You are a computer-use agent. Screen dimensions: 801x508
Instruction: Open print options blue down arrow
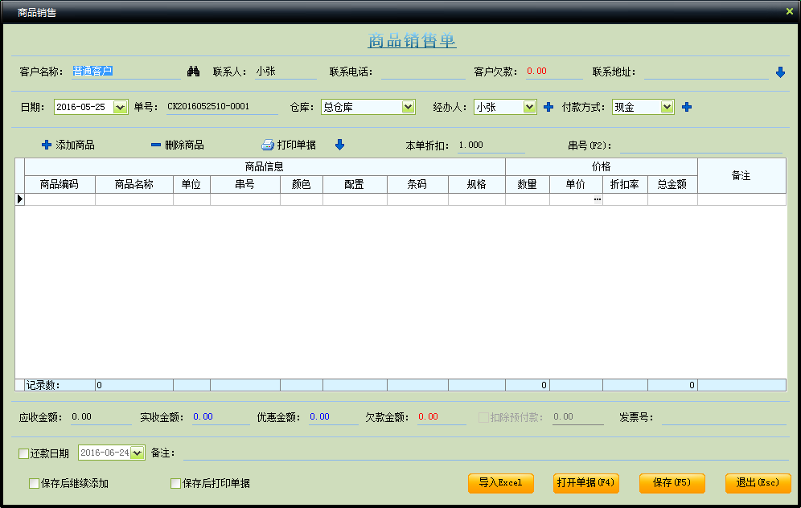pyautogui.click(x=339, y=145)
